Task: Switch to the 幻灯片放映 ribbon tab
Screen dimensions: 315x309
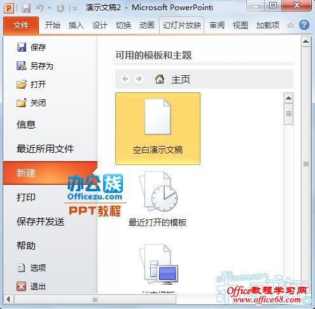Action: point(182,25)
